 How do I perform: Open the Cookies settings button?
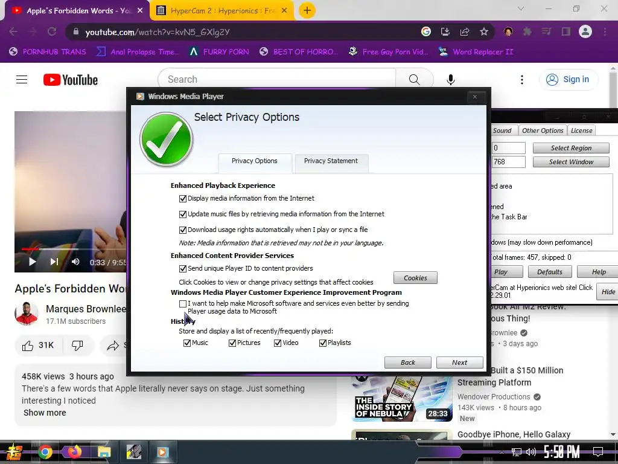tap(415, 278)
